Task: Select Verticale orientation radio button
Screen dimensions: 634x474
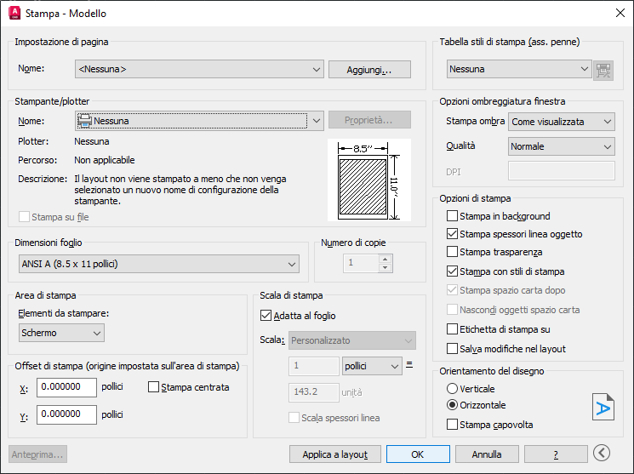Action: click(453, 388)
